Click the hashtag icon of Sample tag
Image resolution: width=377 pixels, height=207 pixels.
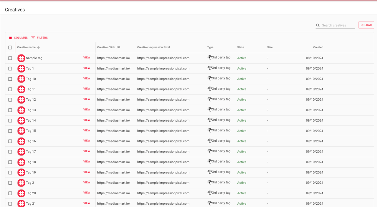(21, 58)
